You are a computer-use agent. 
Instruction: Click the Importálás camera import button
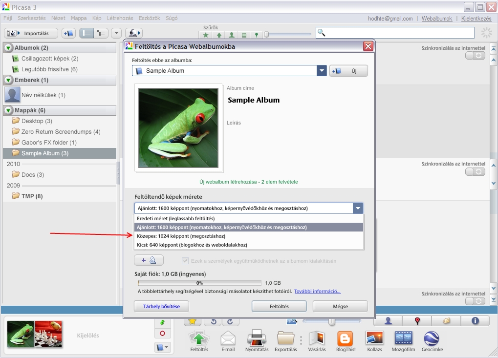(31, 33)
